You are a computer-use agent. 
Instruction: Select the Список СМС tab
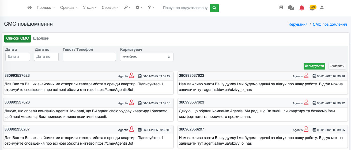point(18,39)
